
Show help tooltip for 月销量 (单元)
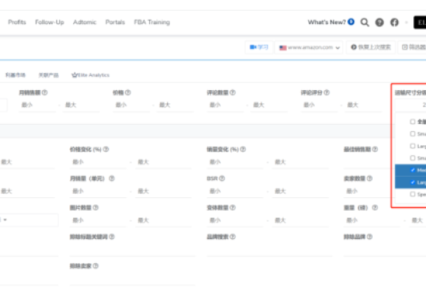(x=111, y=178)
